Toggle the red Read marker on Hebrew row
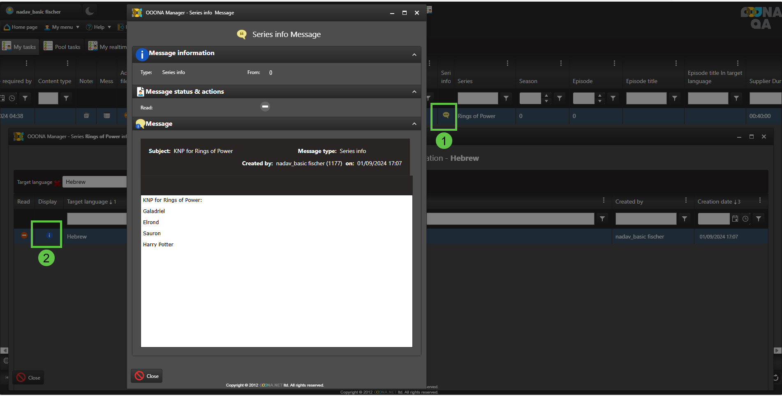The width and height of the screenshot is (782, 396). coord(24,235)
